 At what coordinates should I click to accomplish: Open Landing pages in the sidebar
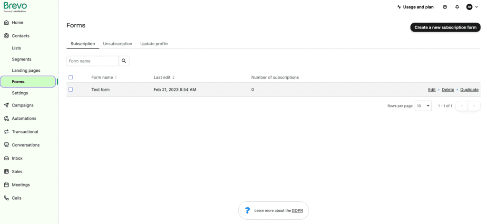(26, 70)
